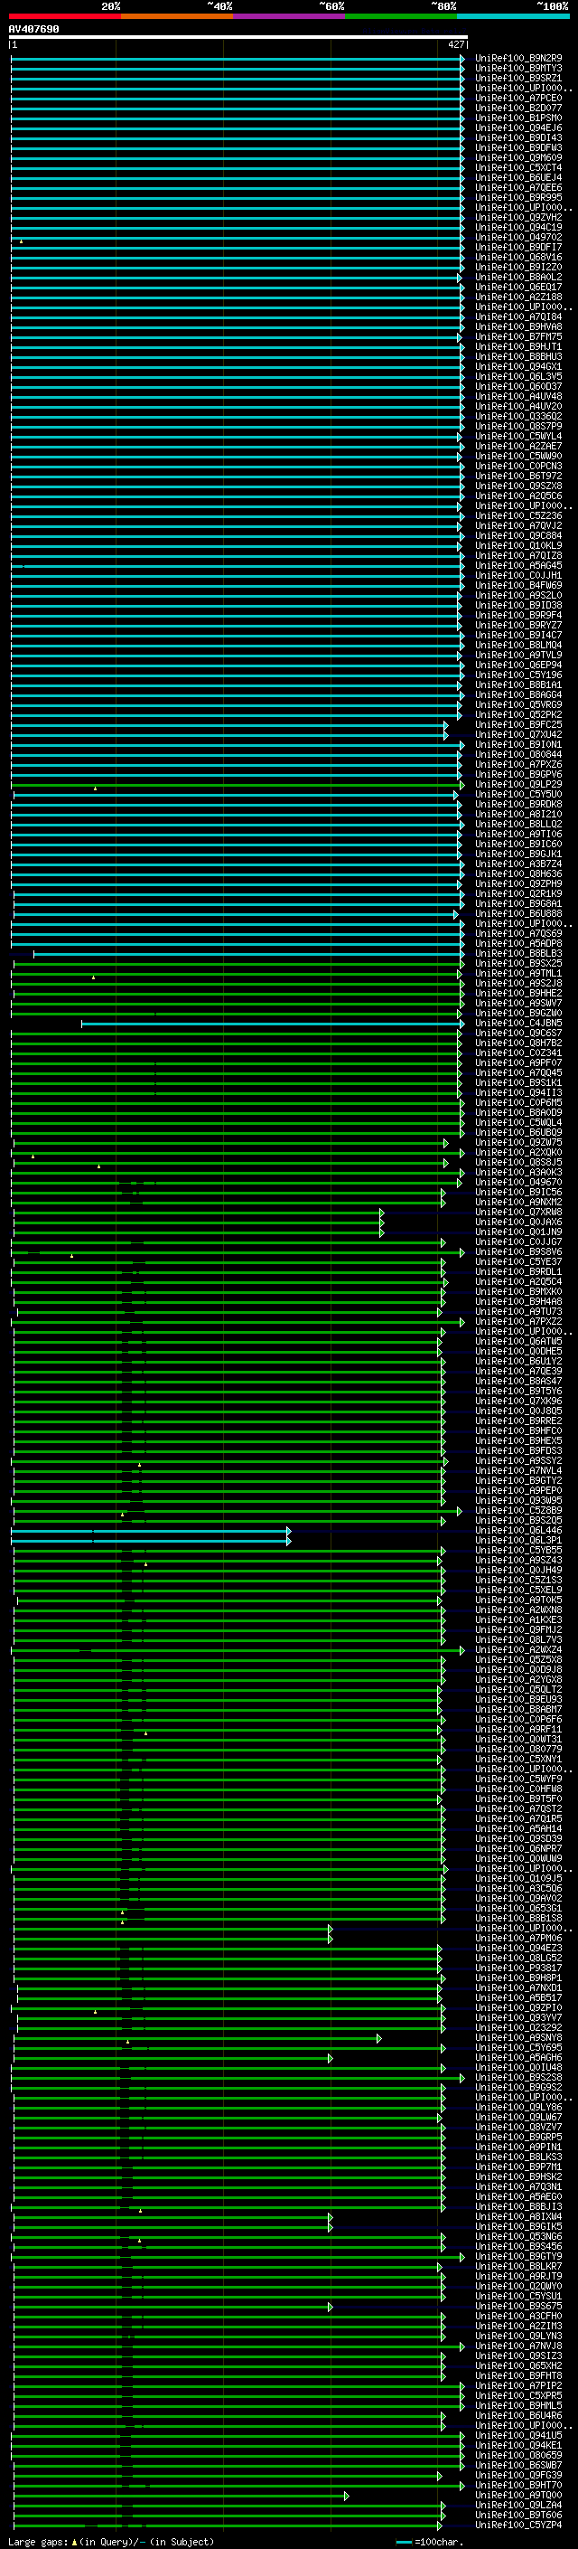
Task: Select hit label UniRef100_B9DI43
Action: click(x=518, y=137)
